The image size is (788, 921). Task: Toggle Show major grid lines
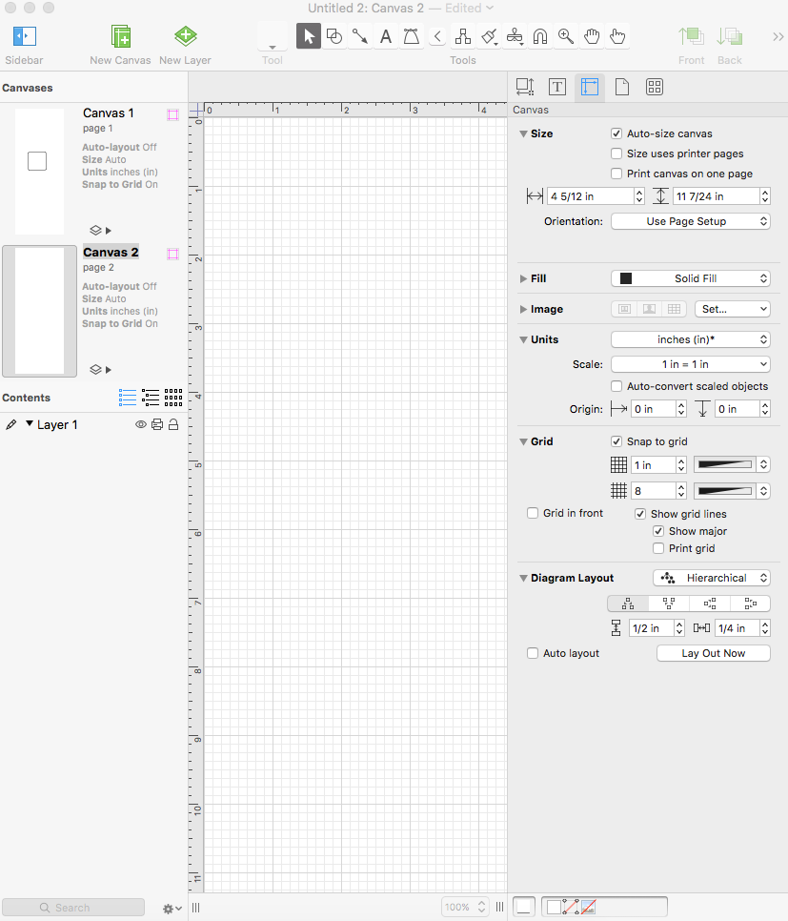658,531
